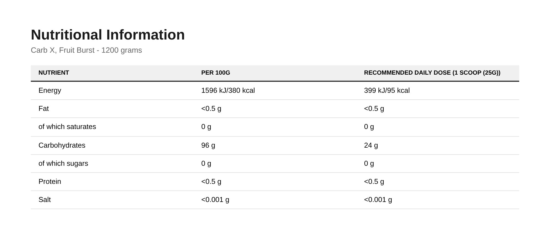550x236 pixels.
Task: Click the 24 g per scoop value
Action: coord(371,145)
